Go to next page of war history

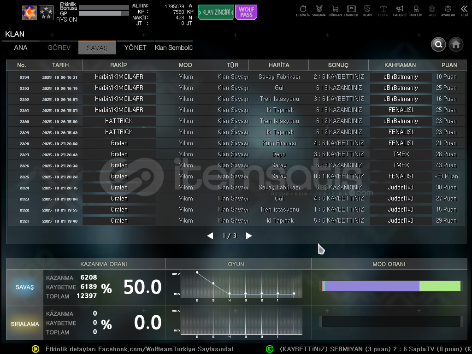[249, 236]
